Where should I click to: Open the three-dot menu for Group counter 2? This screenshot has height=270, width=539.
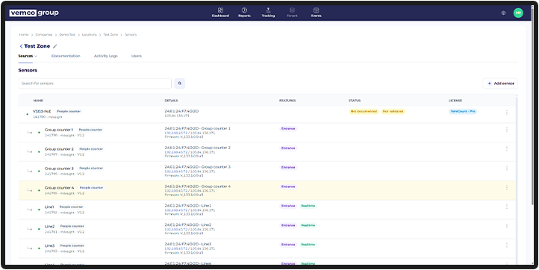(507, 148)
